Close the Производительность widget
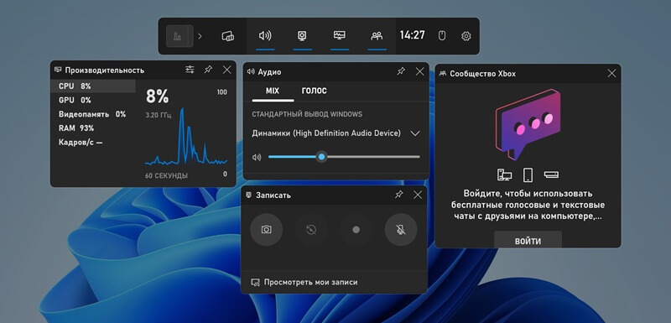671x323 pixels. point(226,70)
